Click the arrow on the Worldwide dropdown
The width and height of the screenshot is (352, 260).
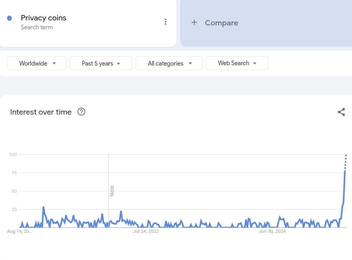click(x=54, y=64)
